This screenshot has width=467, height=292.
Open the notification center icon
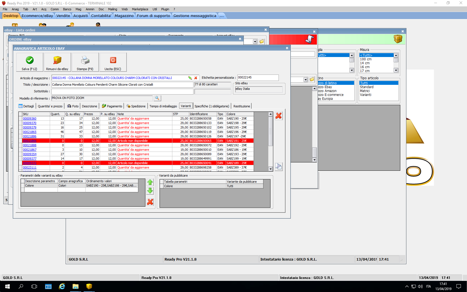pyautogui.click(x=459, y=286)
